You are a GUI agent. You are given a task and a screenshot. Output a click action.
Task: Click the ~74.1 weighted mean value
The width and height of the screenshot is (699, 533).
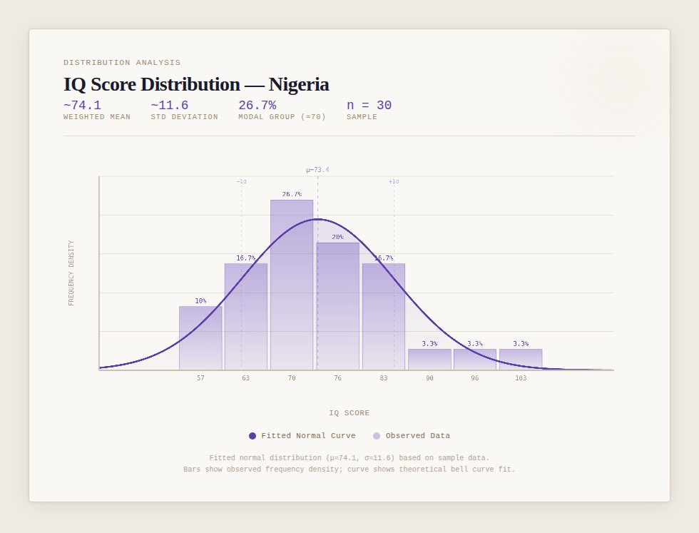click(x=83, y=106)
